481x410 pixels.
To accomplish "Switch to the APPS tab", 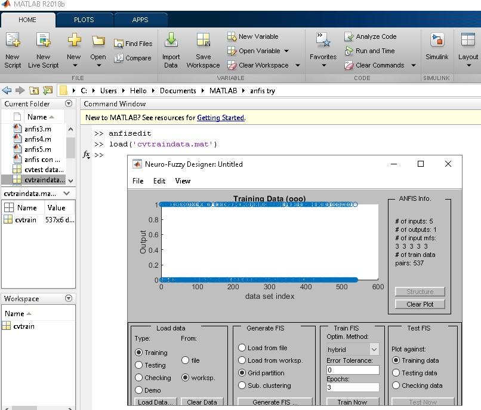I will click(x=140, y=20).
